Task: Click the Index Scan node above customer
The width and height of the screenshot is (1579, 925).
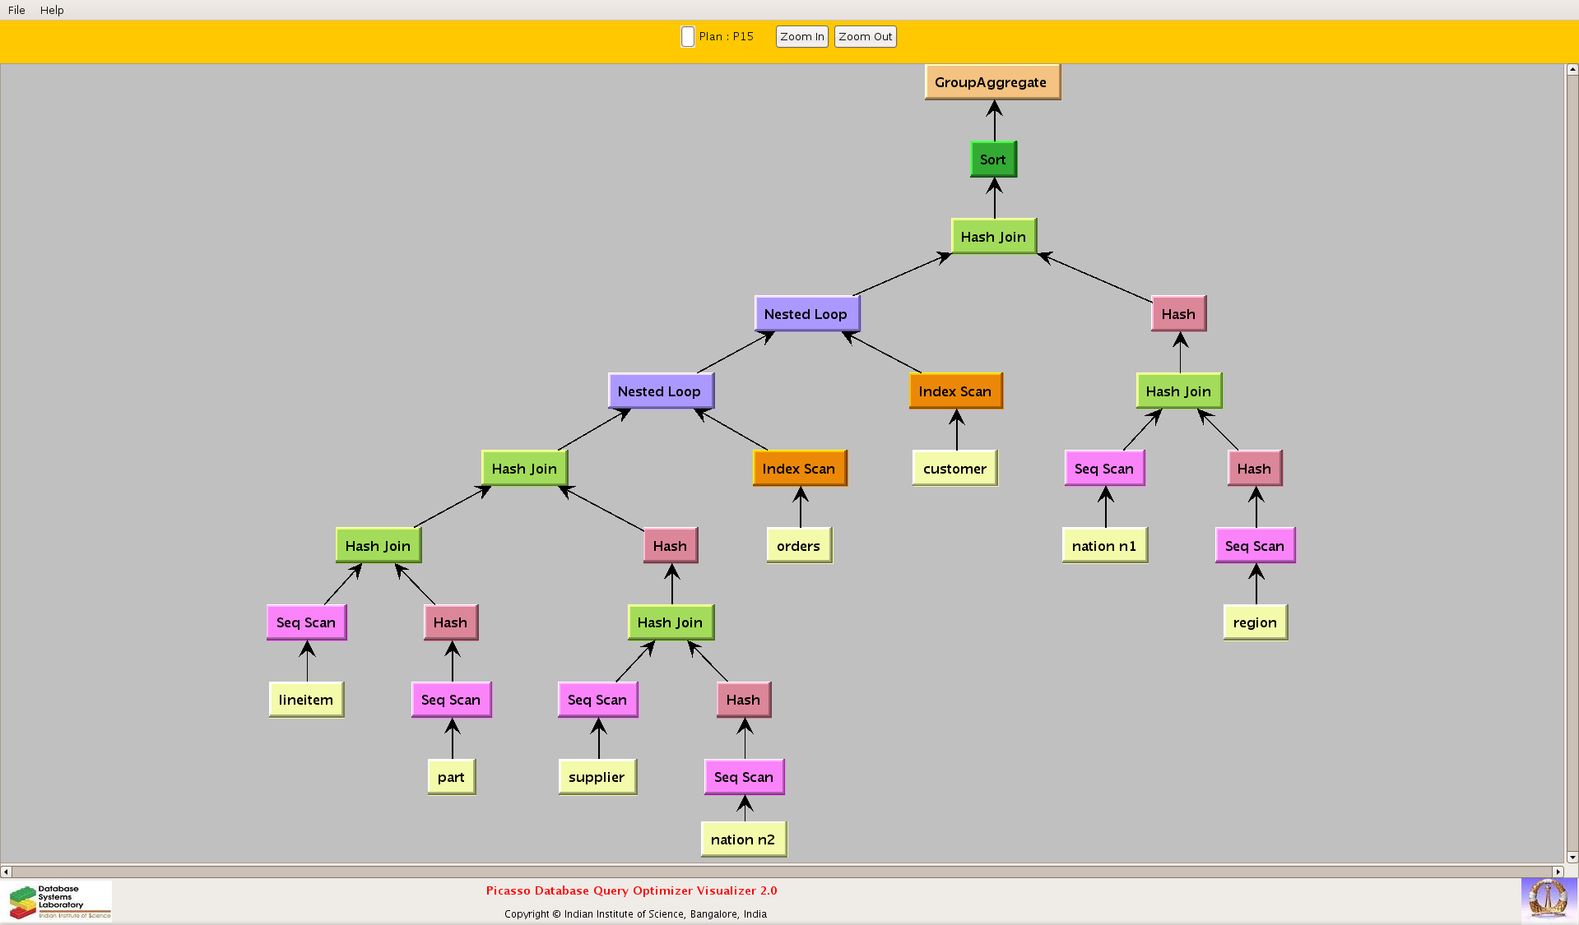Action: pos(954,391)
